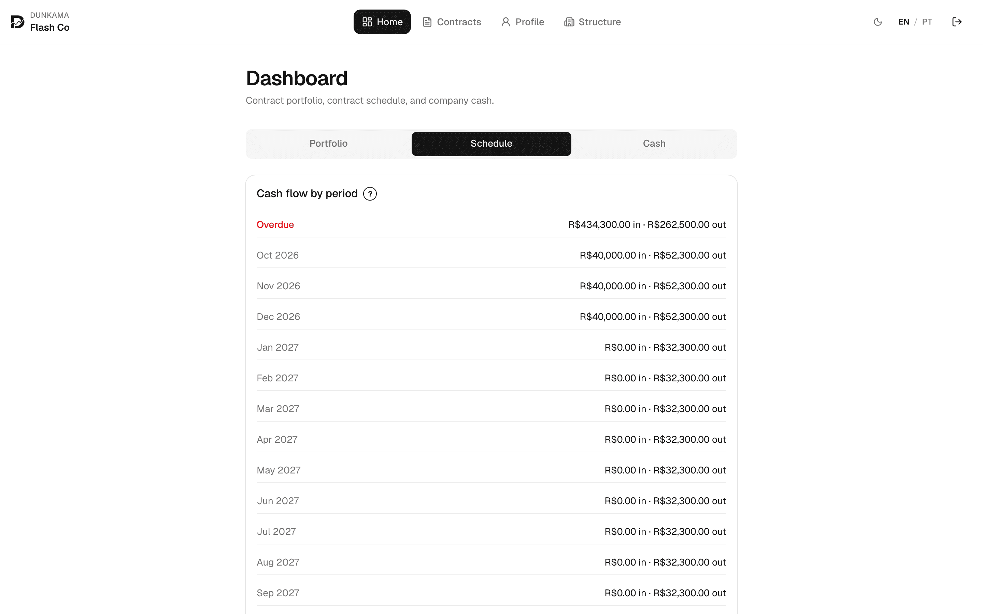This screenshot has height=614, width=983.
Task: Open the Home navigation item
Action: (382, 22)
